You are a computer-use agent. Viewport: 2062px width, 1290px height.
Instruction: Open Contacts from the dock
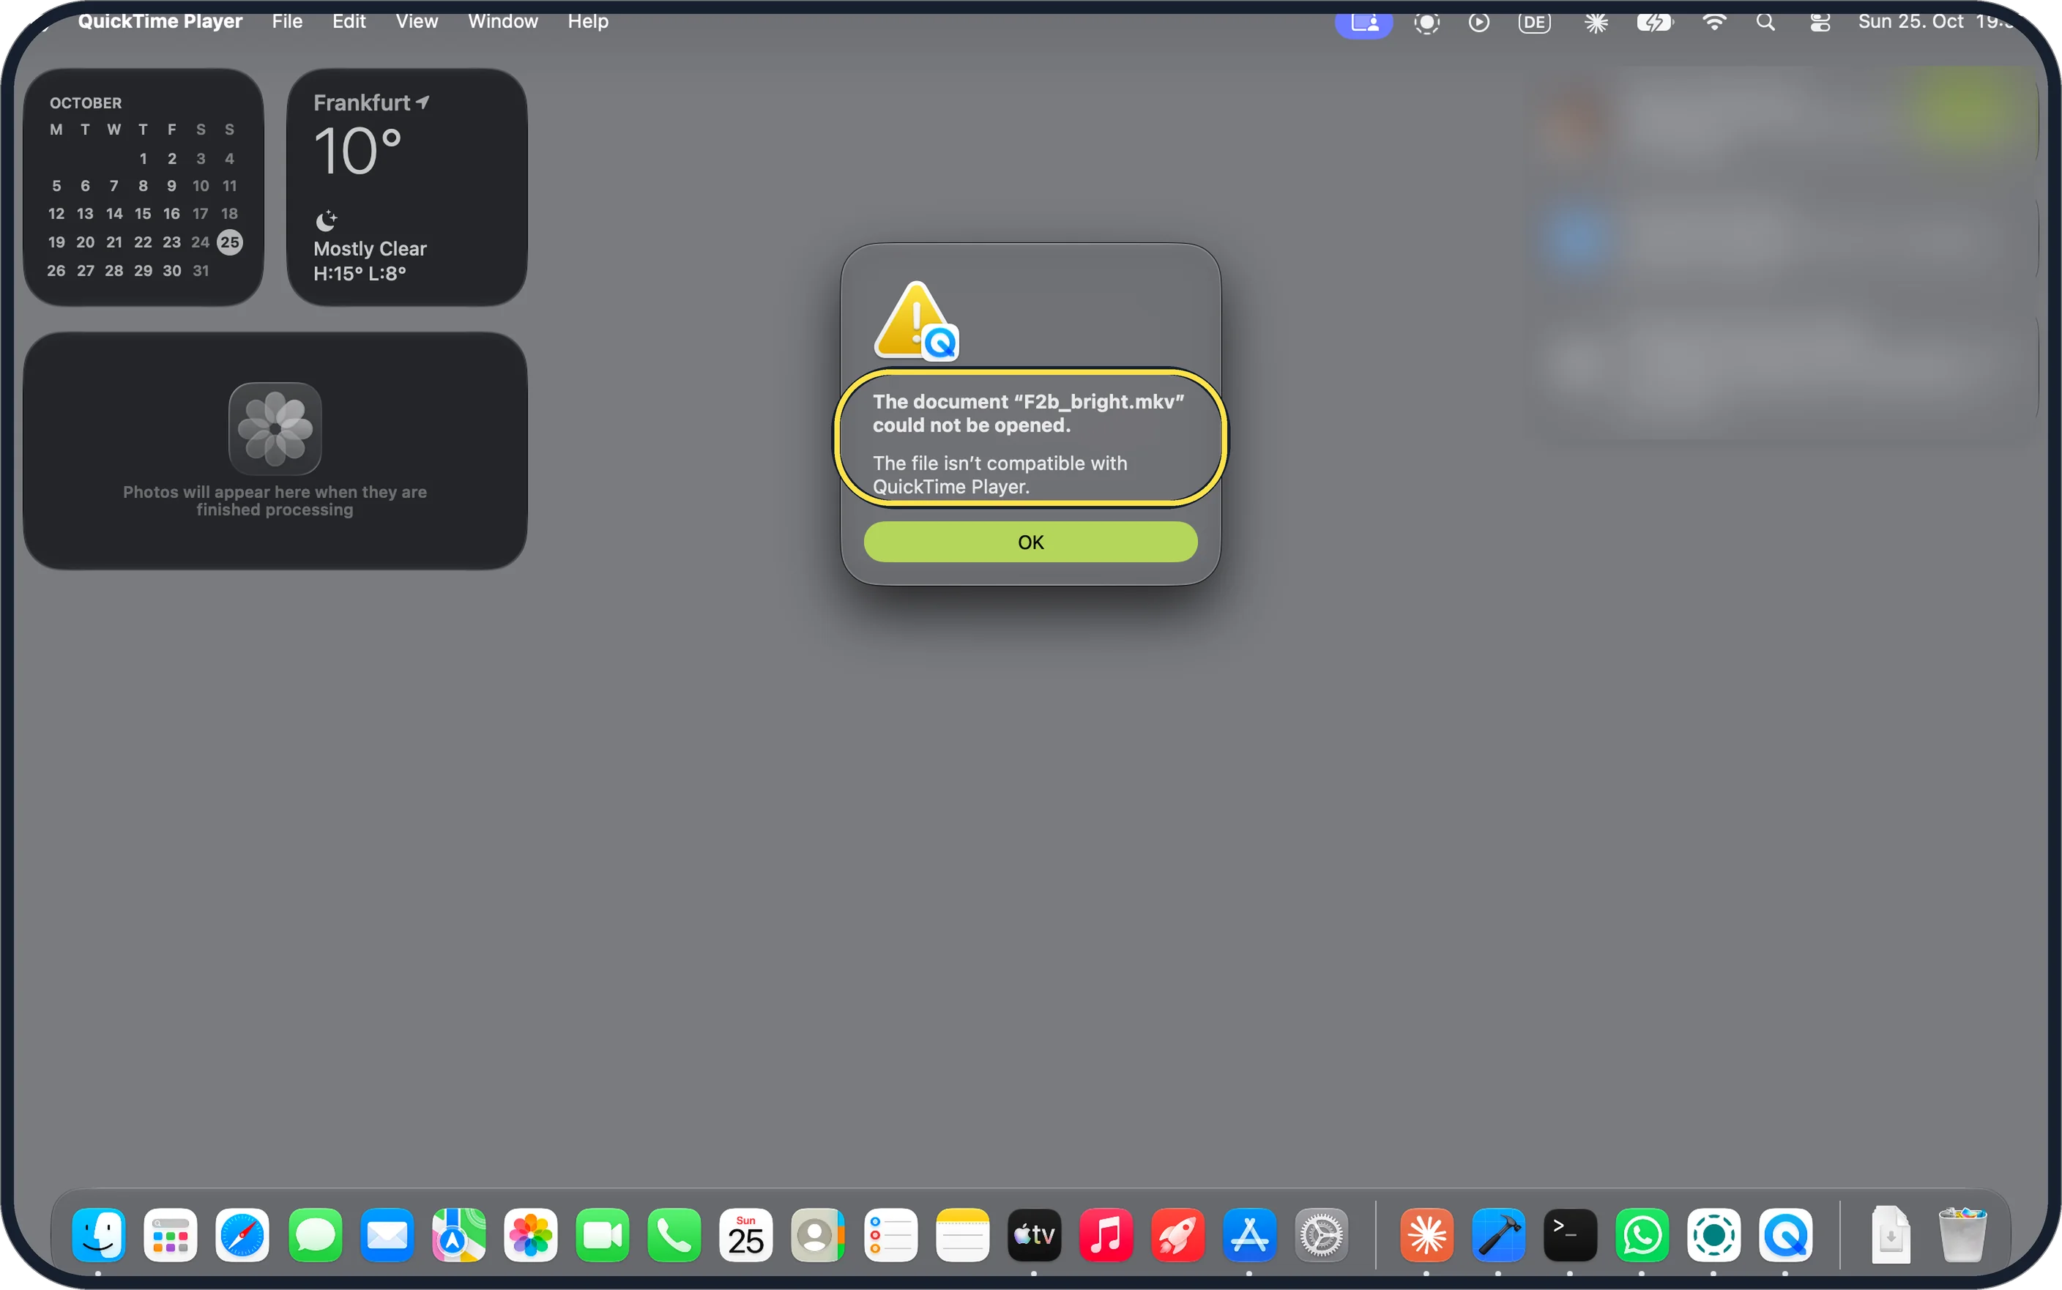point(817,1234)
